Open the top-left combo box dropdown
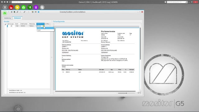This screenshot has width=199, height=112. coord(31,2)
